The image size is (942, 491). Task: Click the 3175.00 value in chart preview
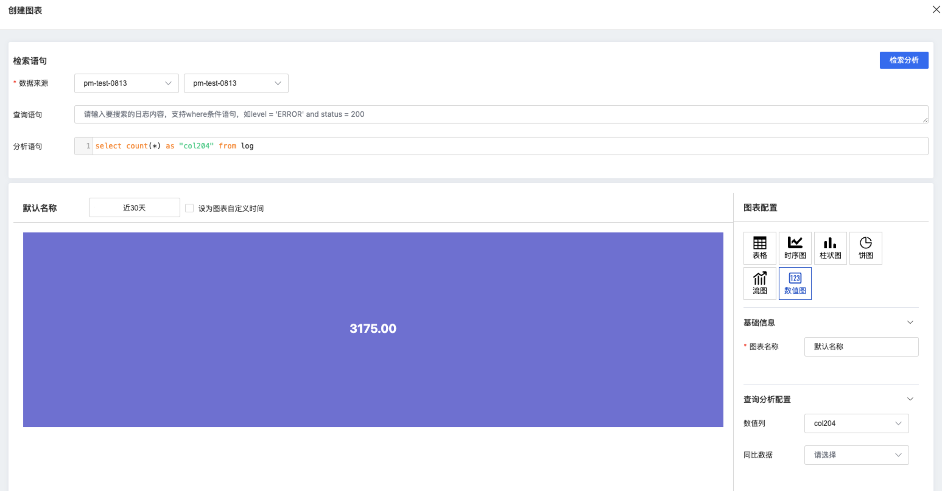tap(373, 329)
